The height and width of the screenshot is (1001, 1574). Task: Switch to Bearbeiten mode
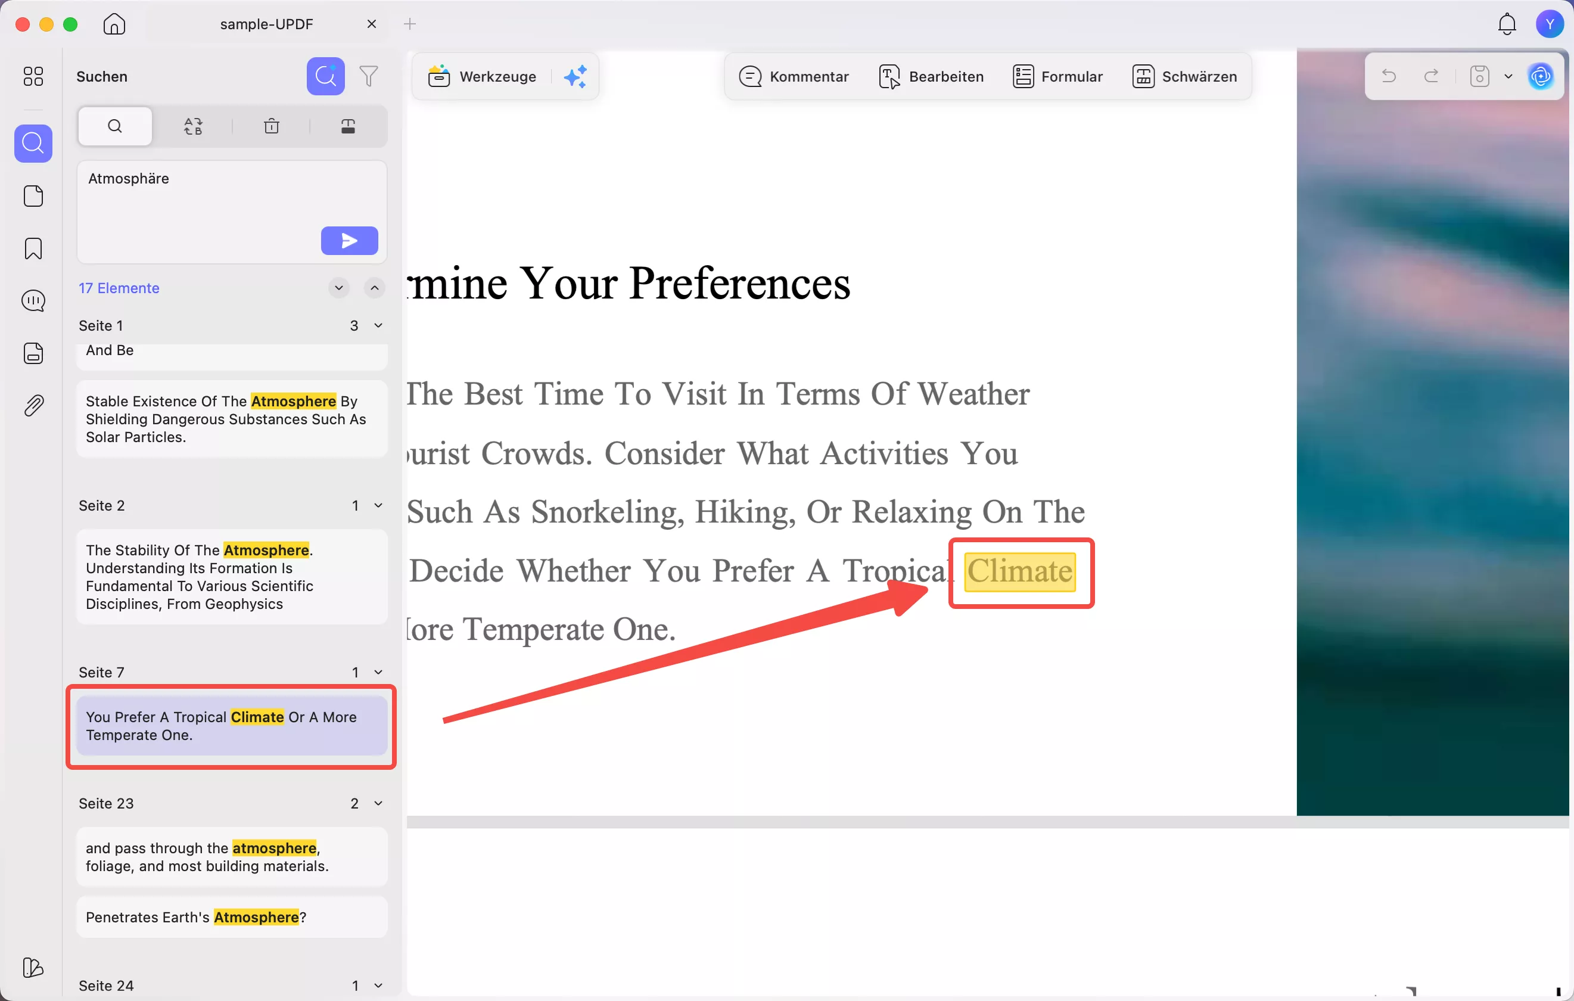[x=931, y=76]
